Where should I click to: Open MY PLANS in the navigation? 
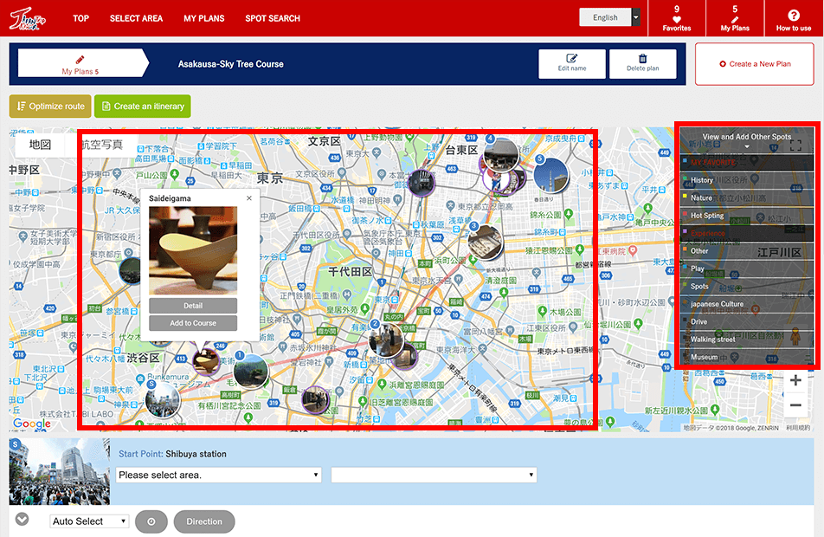pos(204,18)
